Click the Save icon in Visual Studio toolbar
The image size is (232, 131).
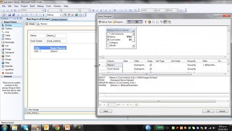point(9,15)
